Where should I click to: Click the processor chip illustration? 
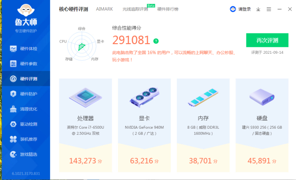[x=85, y=97]
